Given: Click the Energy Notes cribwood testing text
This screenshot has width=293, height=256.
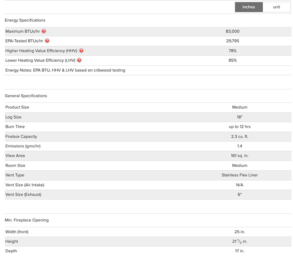Looking at the screenshot, I should point(65,70).
